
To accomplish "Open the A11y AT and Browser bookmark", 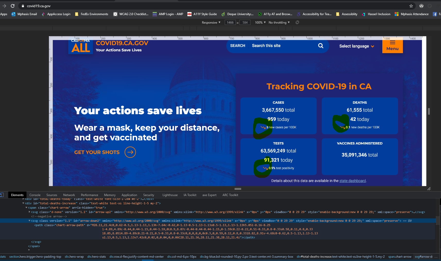I will tap(275, 14).
